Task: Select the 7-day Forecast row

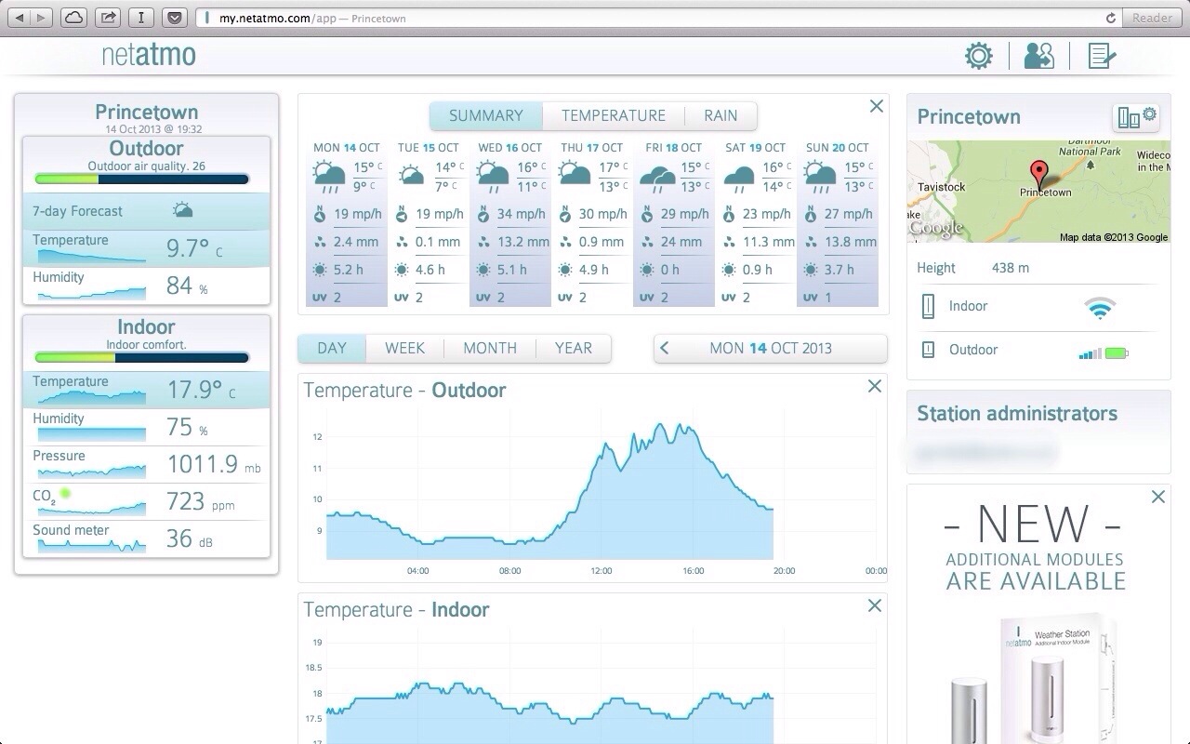Action: [x=146, y=211]
